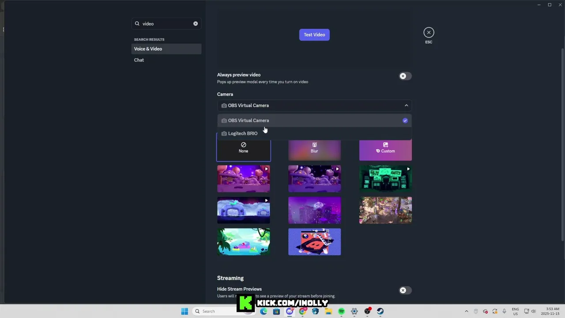Click the settings page scrollbar
The image size is (565, 318).
tap(562, 144)
